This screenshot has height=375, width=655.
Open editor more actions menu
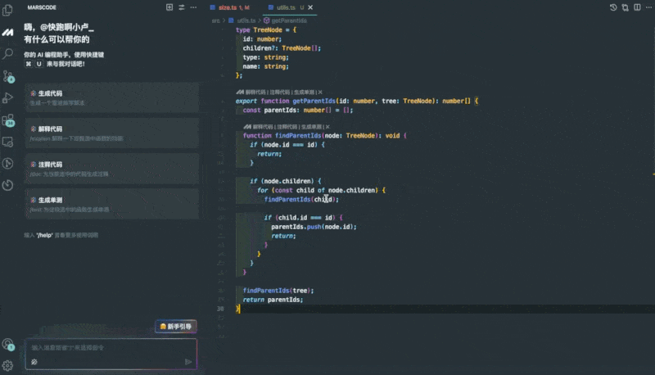648,7
